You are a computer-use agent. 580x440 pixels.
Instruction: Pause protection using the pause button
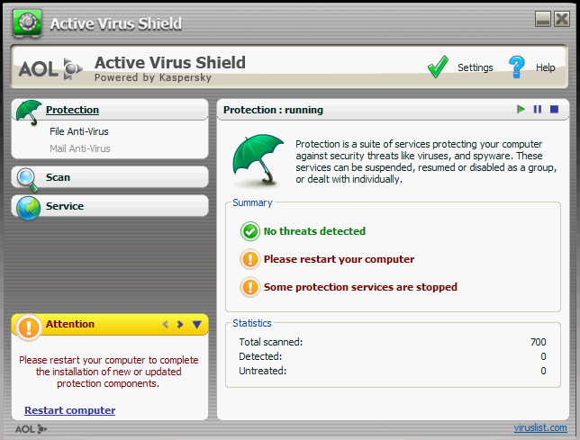(538, 110)
